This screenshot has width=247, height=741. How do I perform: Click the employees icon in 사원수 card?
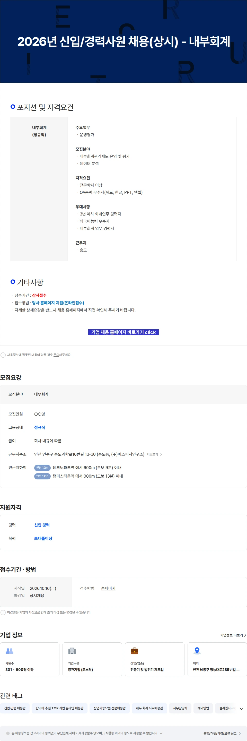[x=10, y=650]
